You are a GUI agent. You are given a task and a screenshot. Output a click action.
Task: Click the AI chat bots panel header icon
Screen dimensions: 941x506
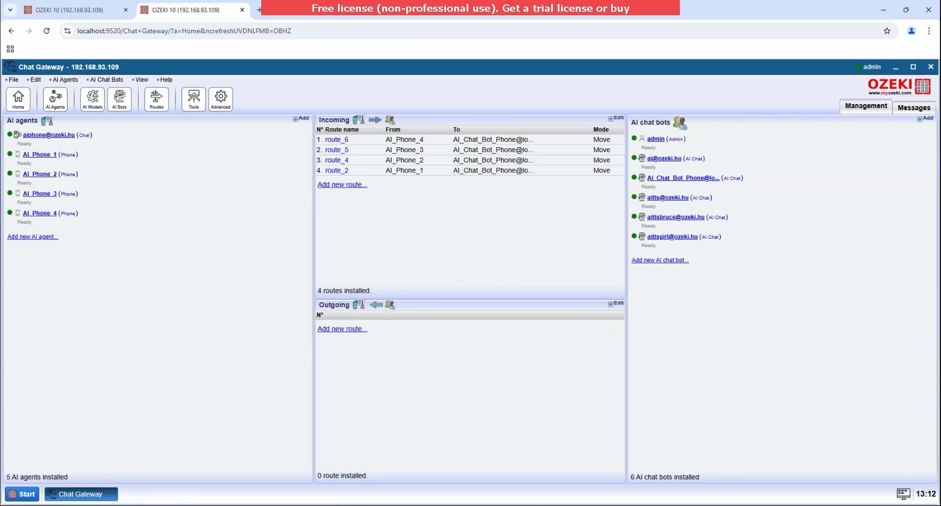680,123
